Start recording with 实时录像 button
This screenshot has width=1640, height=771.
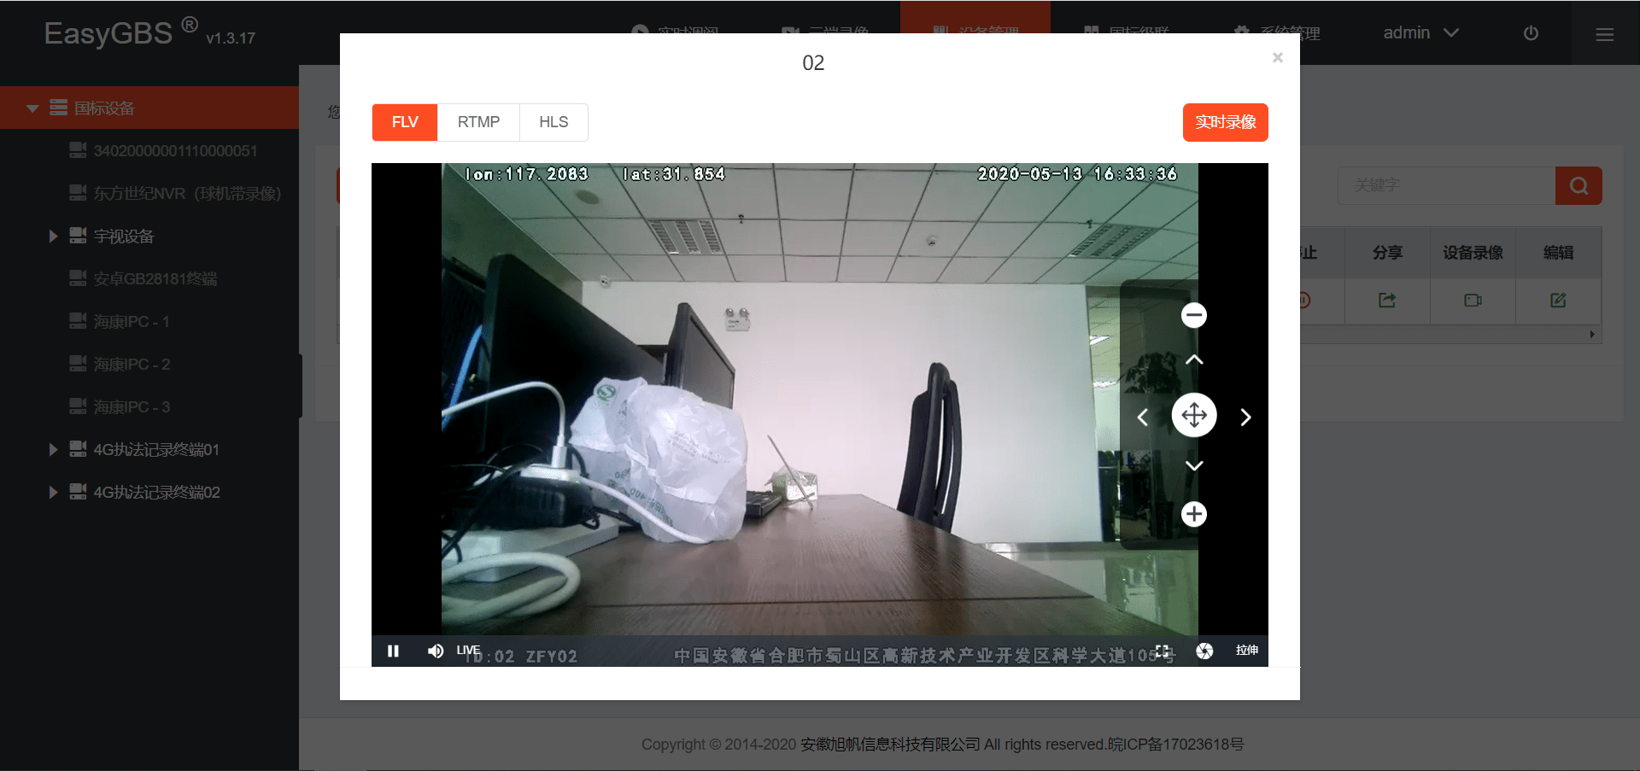1225,122
